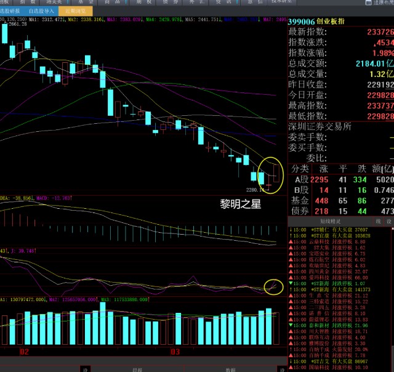Click the 短线精灵 panel title

(330, 220)
